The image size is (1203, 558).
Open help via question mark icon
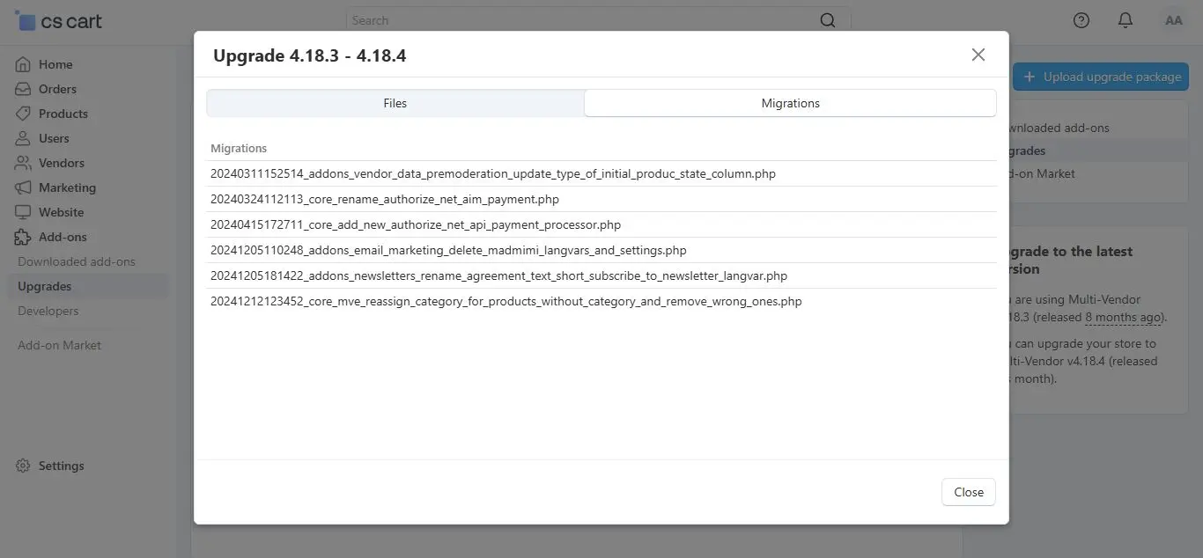1081,20
